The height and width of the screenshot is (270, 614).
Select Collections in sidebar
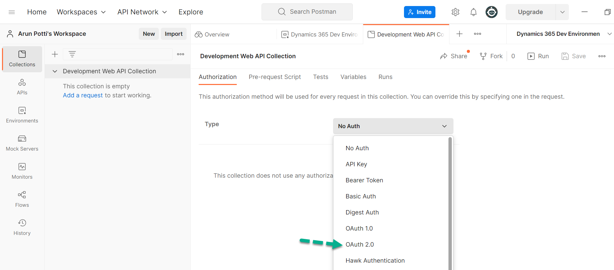coord(22,59)
